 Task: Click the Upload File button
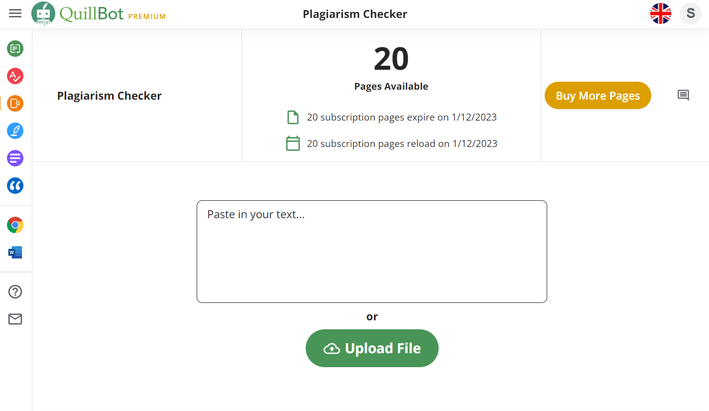(372, 348)
